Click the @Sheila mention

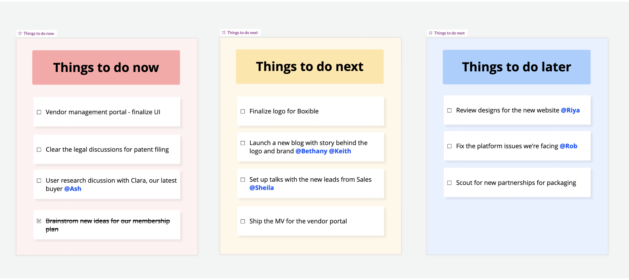click(x=262, y=188)
